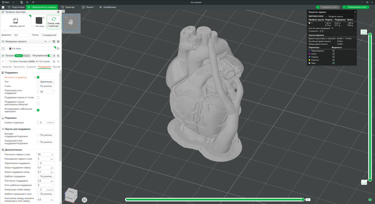Reset Enable support setting to default
Image resolution: width=375 pixels, height=204 pixels.
[x=35, y=77]
